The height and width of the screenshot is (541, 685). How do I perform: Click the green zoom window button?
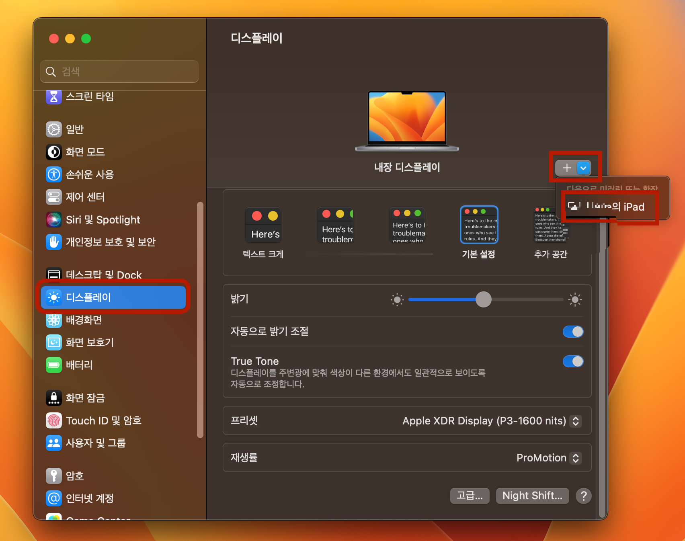[x=86, y=39]
